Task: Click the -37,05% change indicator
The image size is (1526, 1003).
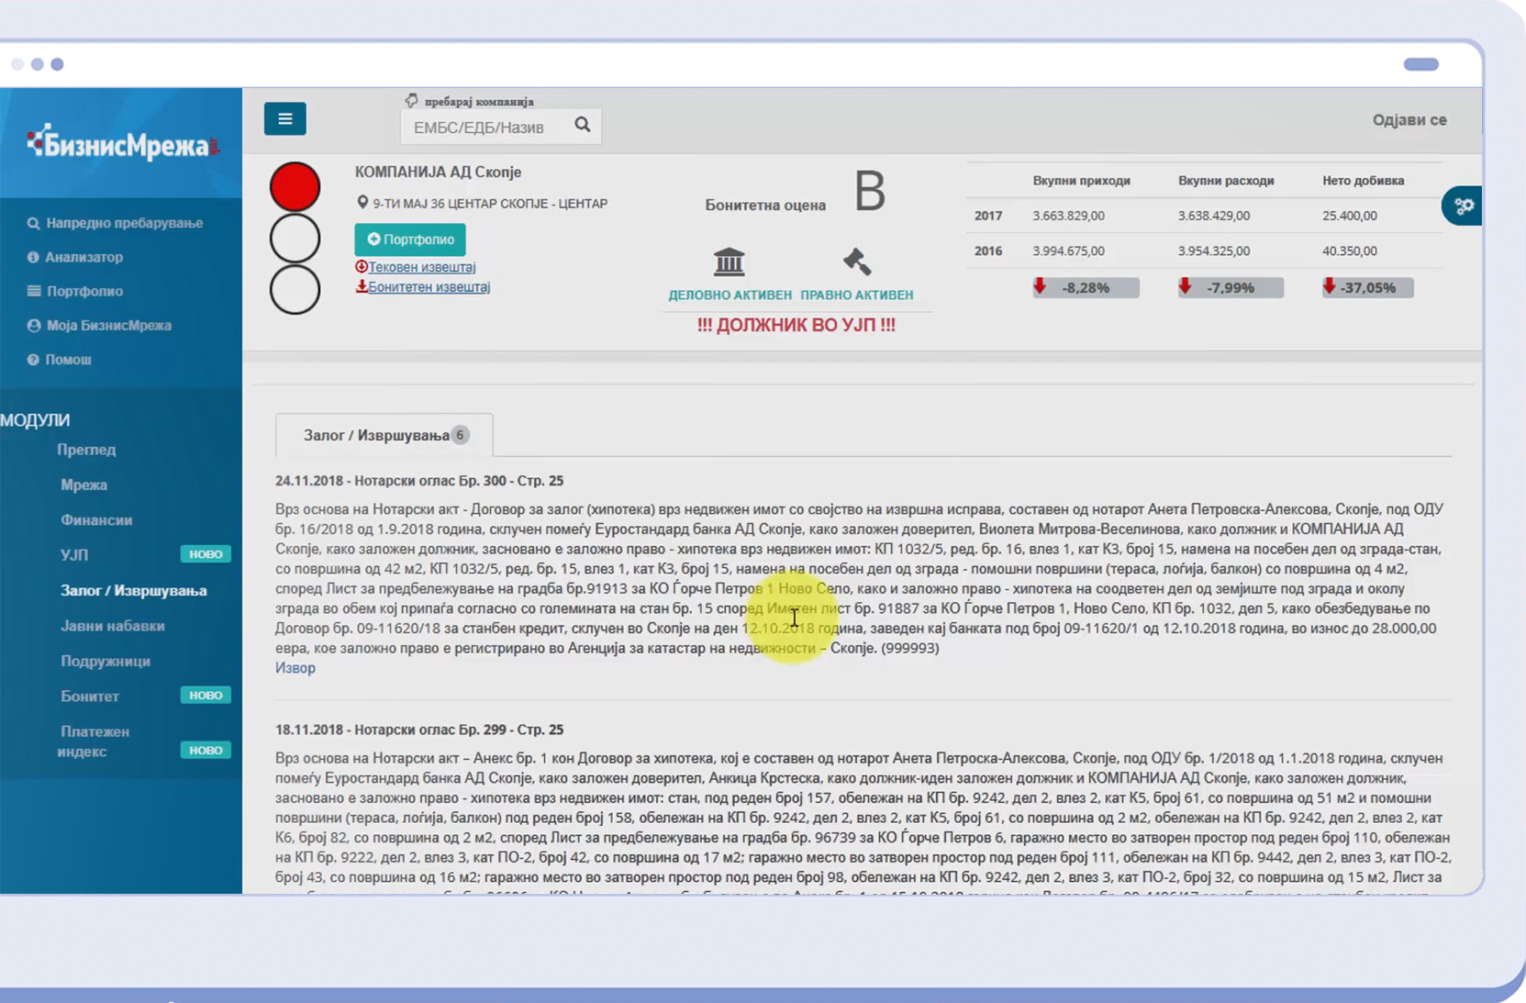Action: (1367, 287)
